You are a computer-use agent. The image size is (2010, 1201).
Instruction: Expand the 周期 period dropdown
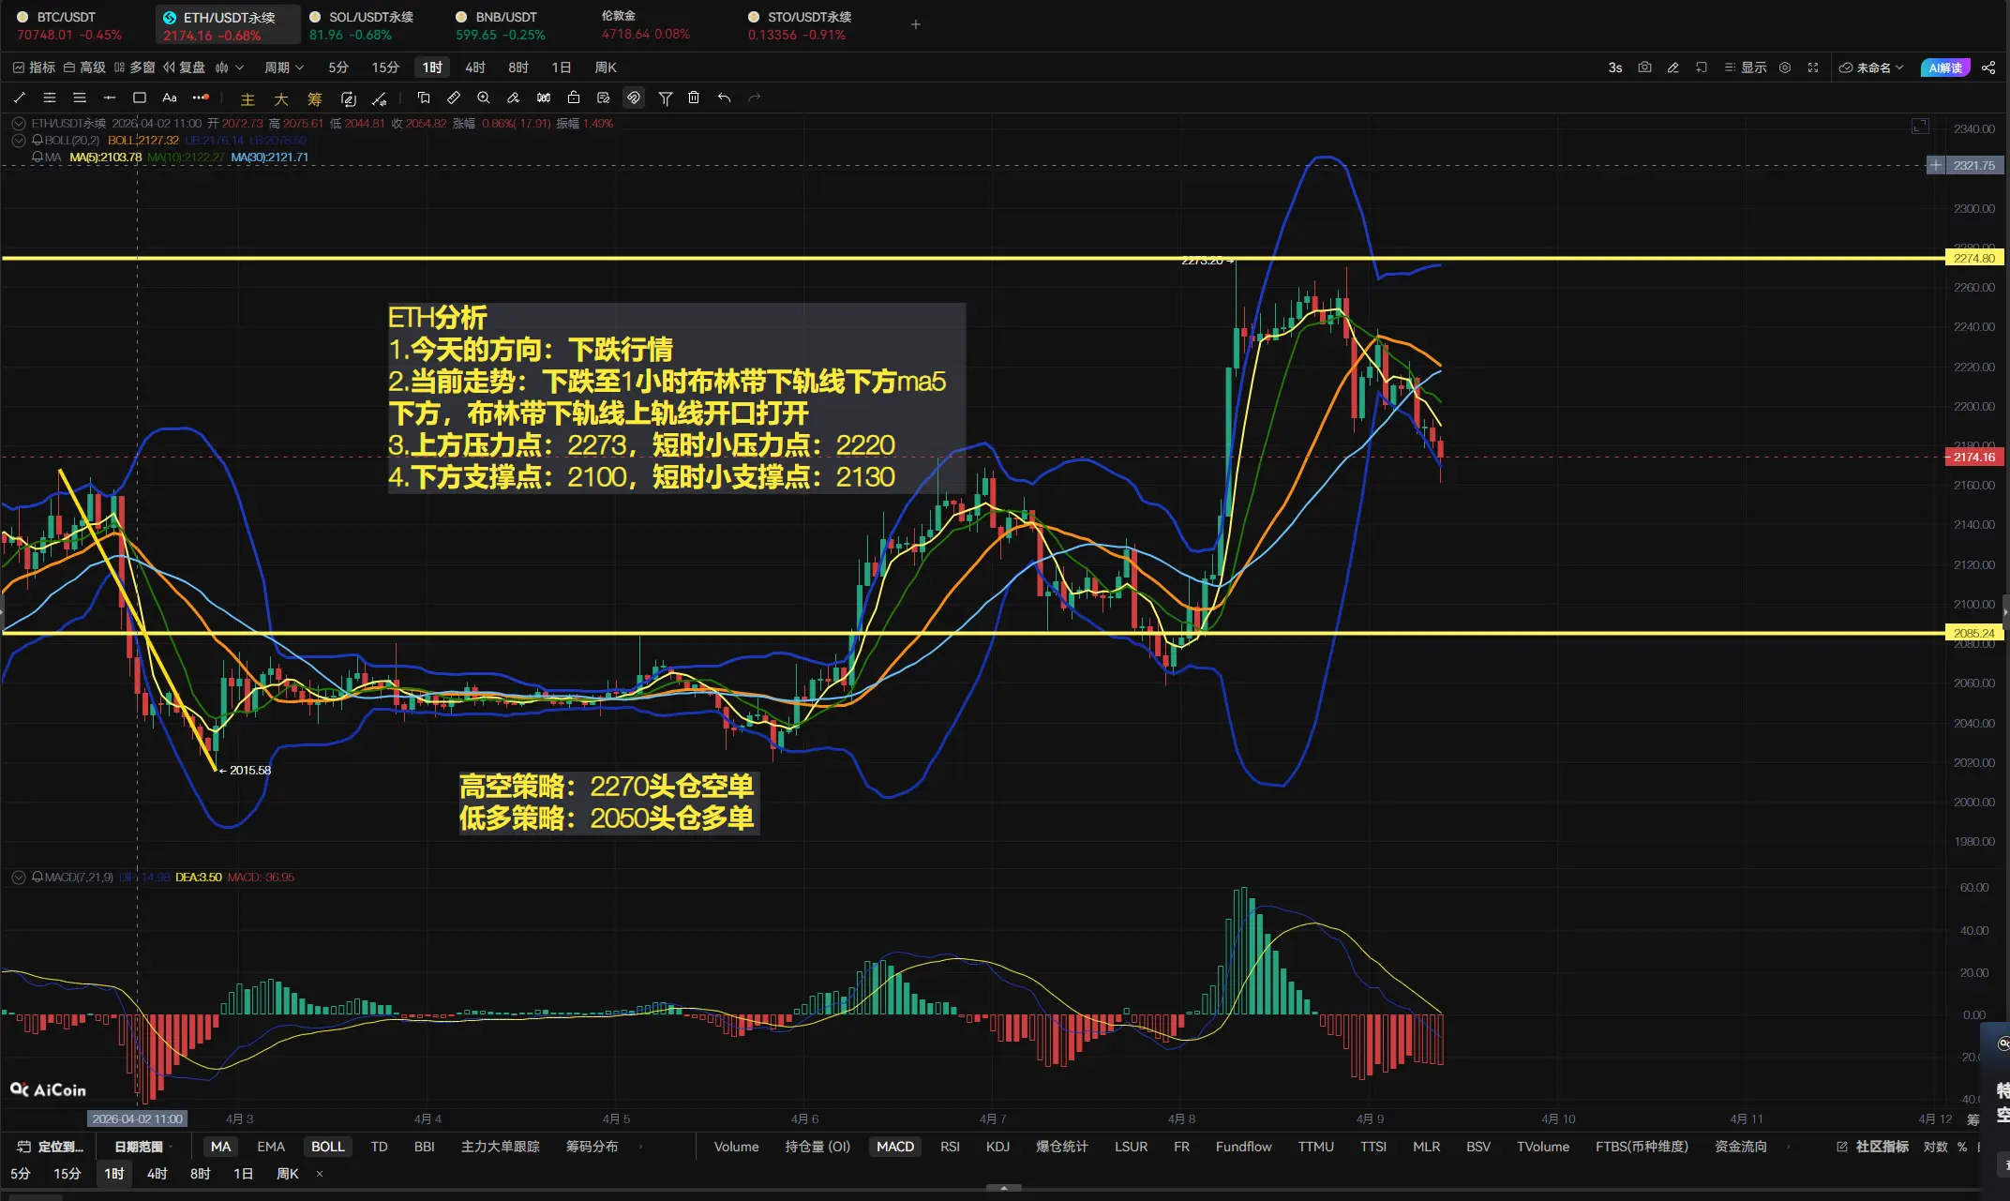284,68
